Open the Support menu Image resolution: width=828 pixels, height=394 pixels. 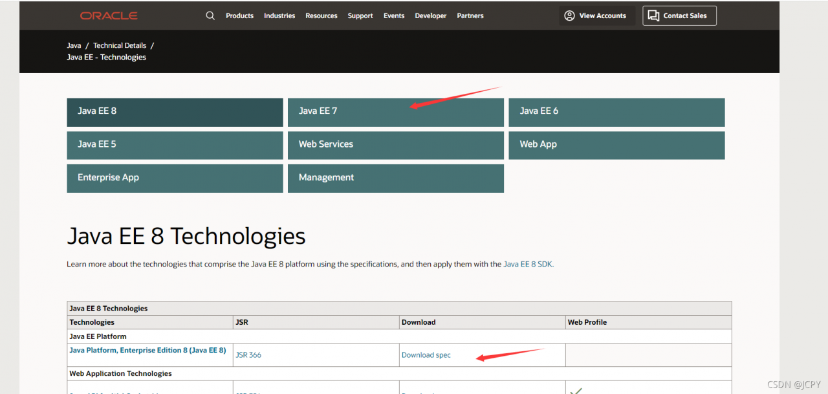pos(360,16)
